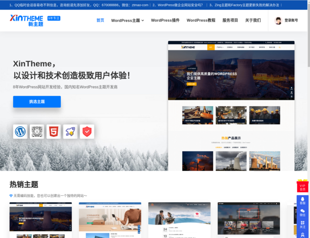This screenshot has width=310, height=238.
Task: Click the 热销主题 heading
Action: click(x=24, y=185)
